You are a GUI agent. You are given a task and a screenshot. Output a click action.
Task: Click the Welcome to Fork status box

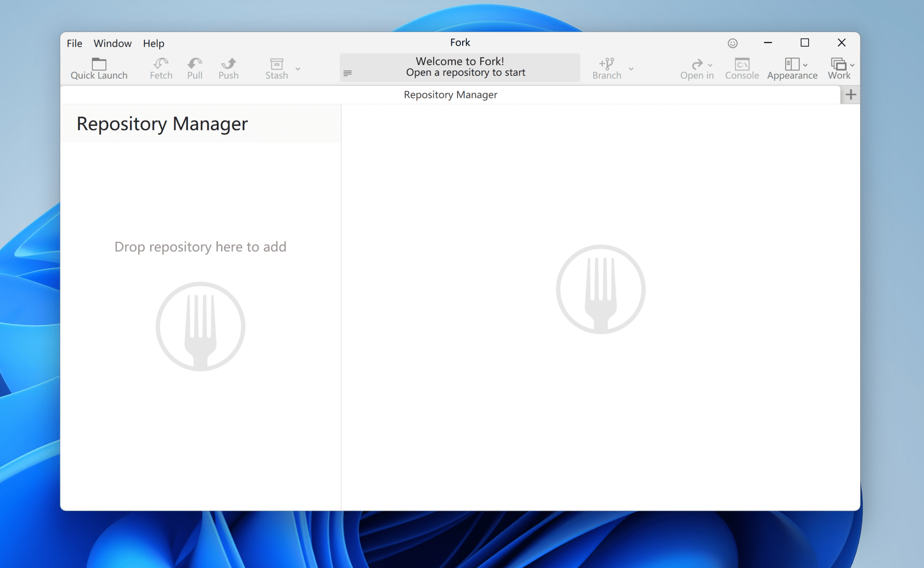pyautogui.click(x=460, y=67)
